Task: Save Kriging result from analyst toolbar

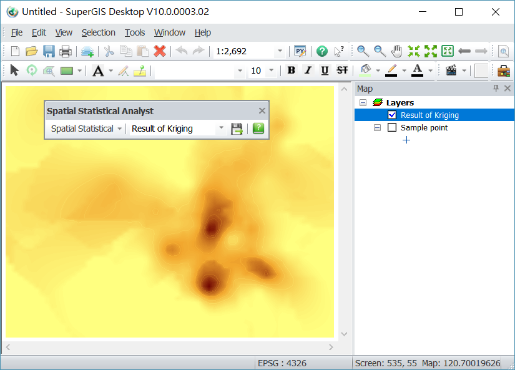Action: (x=237, y=129)
